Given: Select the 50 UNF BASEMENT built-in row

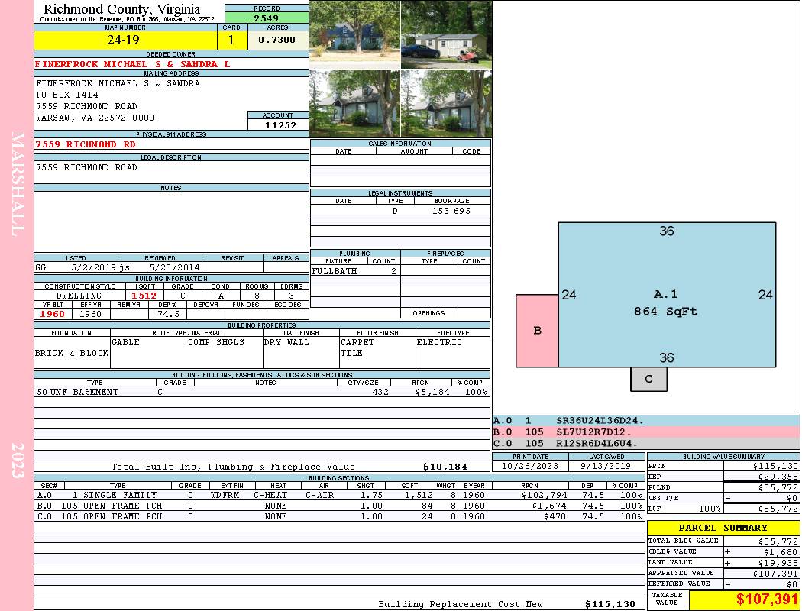Looking at the screenshot, I should [261, 392].
